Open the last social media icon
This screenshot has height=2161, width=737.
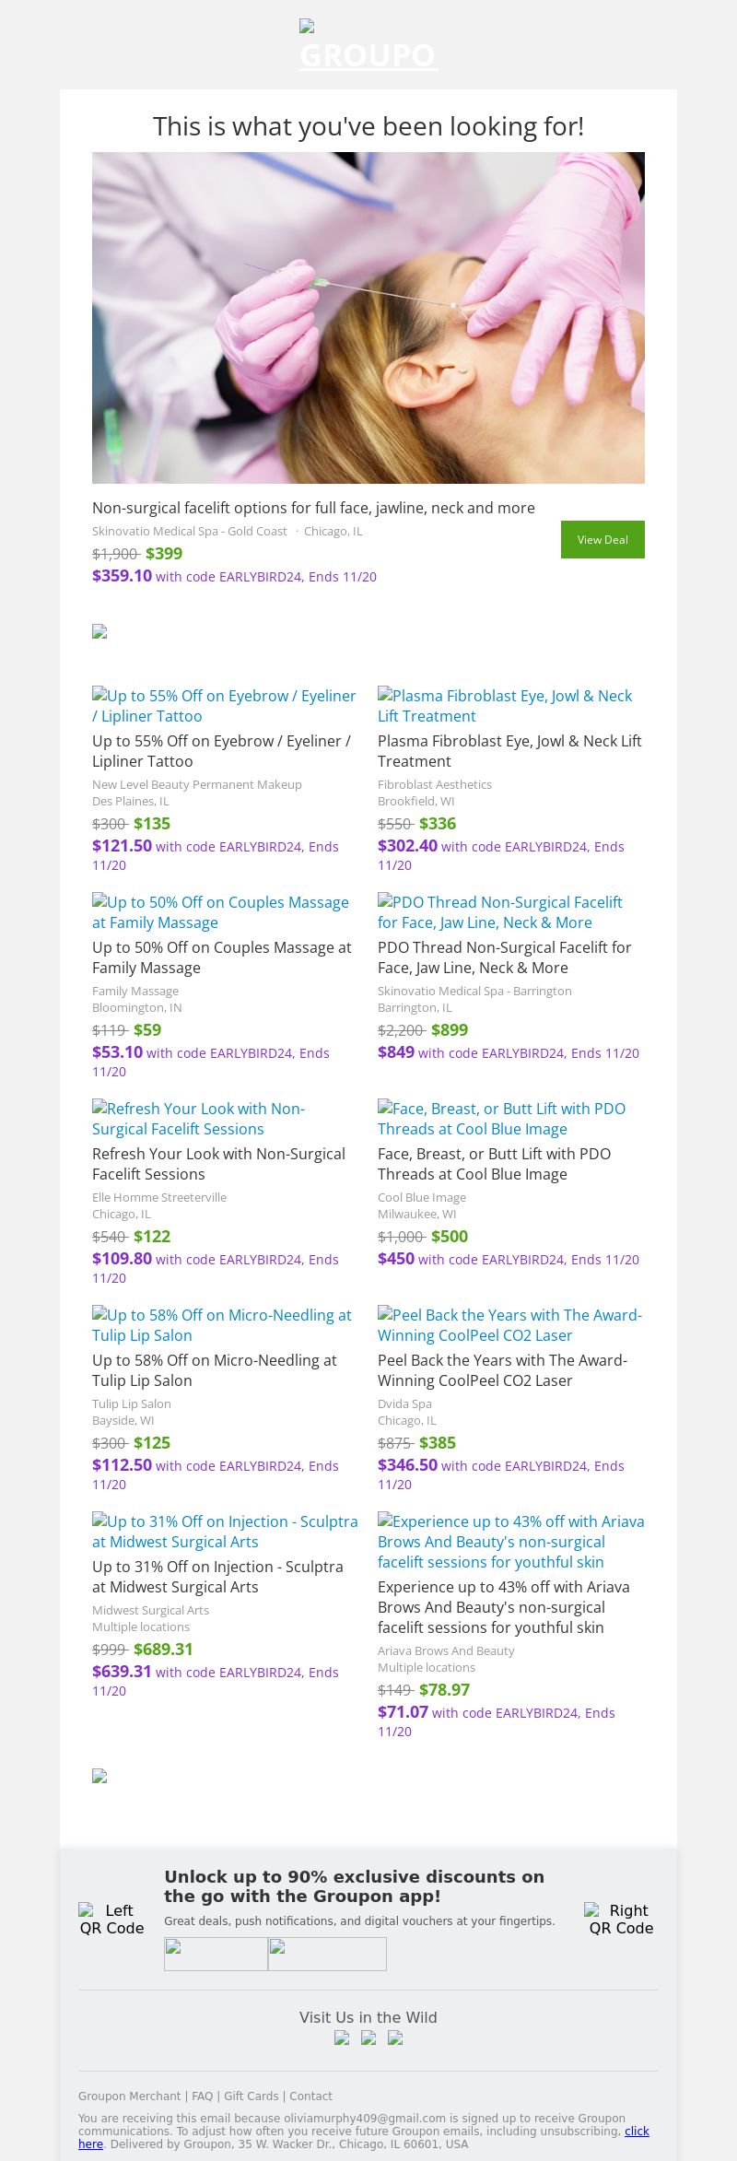(395, 2038)
